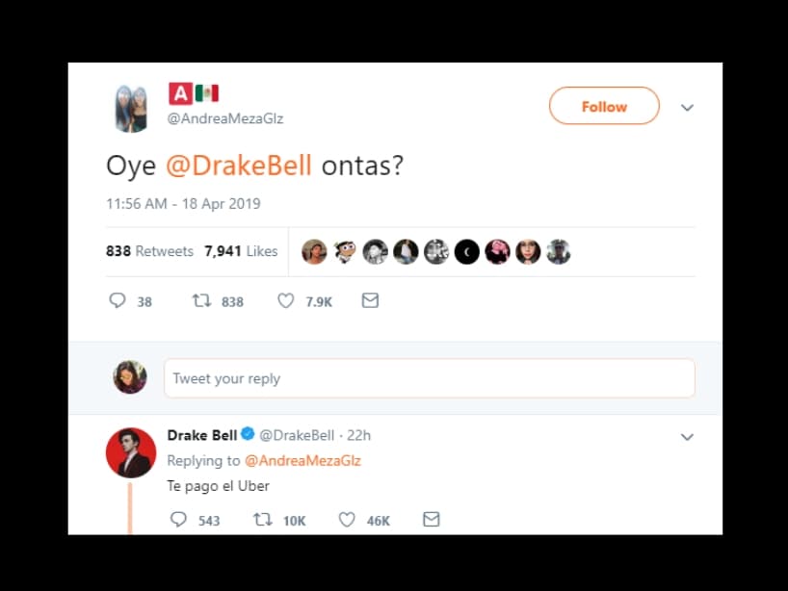
Task: Share the tweet via Direct Message
Action: (x=370, y=300)
